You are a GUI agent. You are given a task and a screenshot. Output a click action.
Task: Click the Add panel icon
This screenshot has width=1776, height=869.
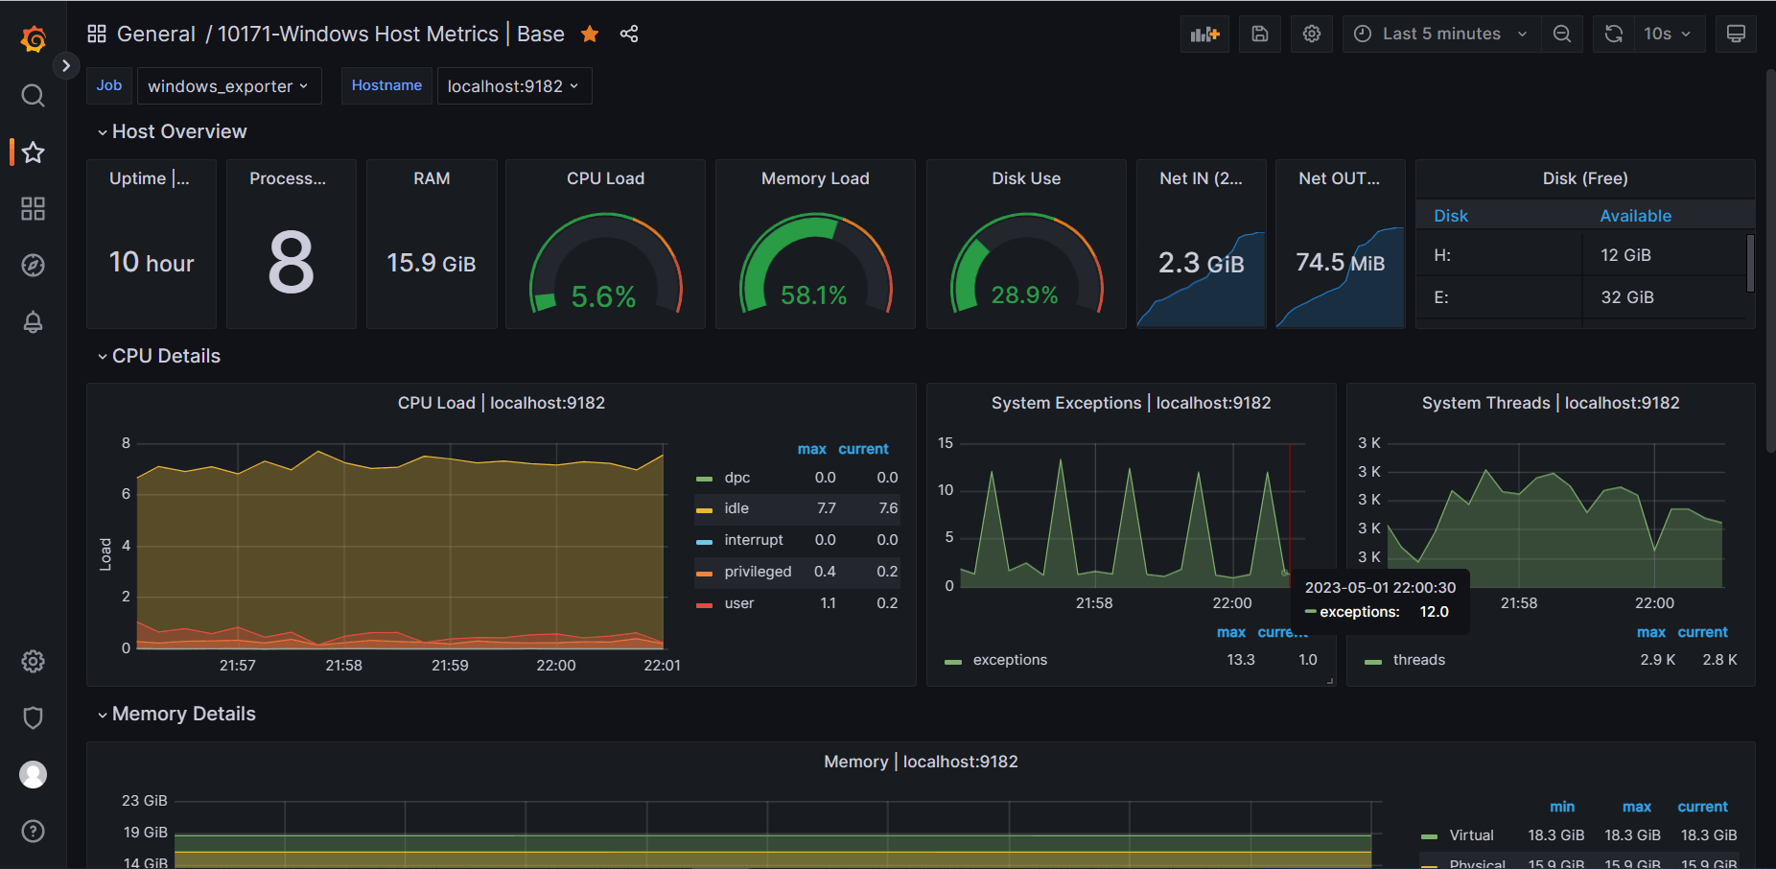tap(1204, 35)
